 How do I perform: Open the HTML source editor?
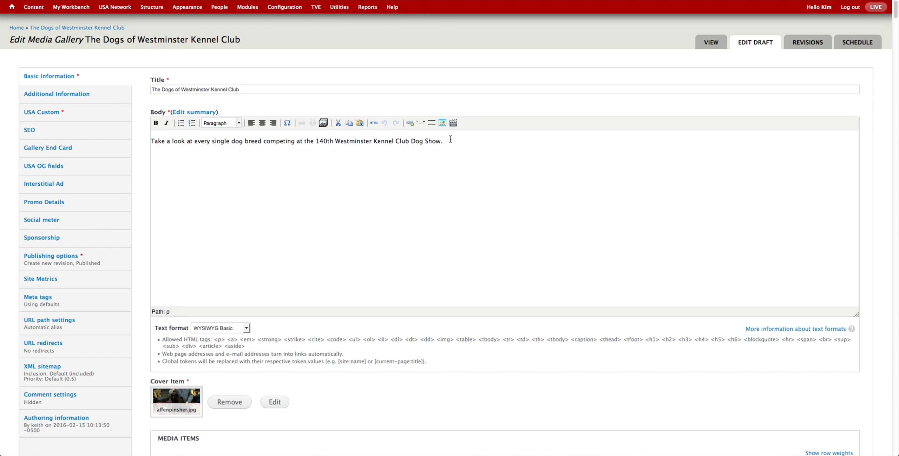click(x=374, y=123)
